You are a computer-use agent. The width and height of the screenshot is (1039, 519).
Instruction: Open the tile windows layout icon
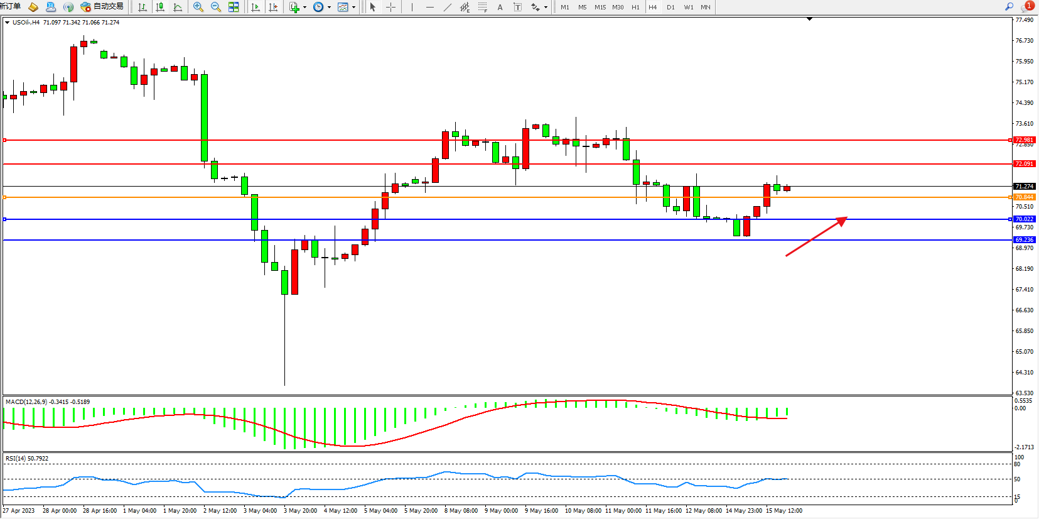pyautogui.click(x=234, y=7)
